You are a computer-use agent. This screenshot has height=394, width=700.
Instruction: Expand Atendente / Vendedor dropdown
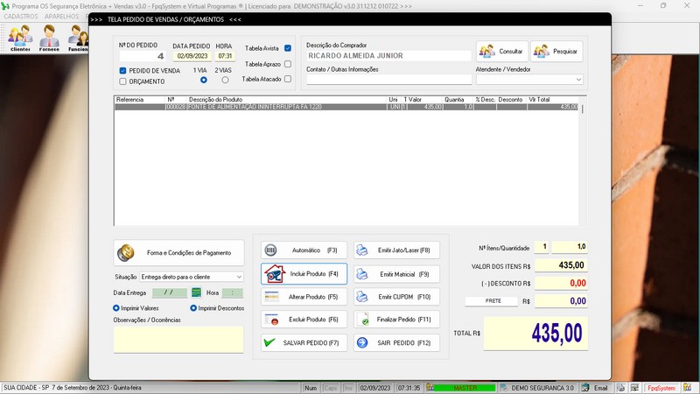click(x=578, y=80)
